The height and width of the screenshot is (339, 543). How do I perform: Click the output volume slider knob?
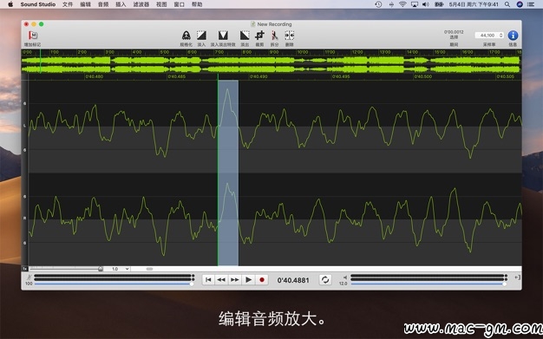(505, 284)
